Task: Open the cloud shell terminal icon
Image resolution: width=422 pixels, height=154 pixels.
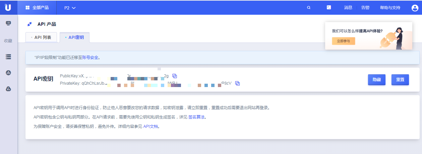Action: (329, 7)
